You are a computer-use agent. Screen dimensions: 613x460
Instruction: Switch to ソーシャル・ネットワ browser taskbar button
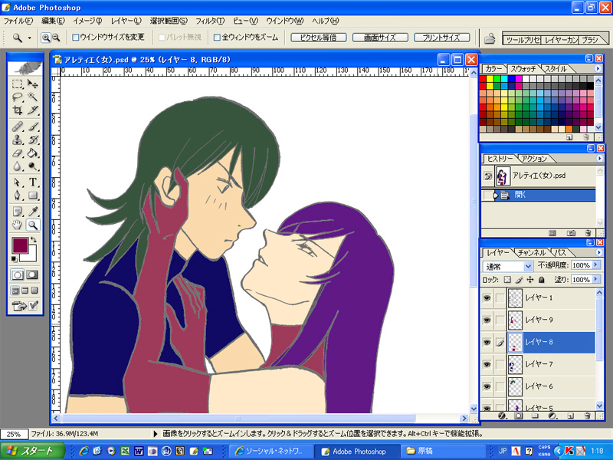pos(270,451)
